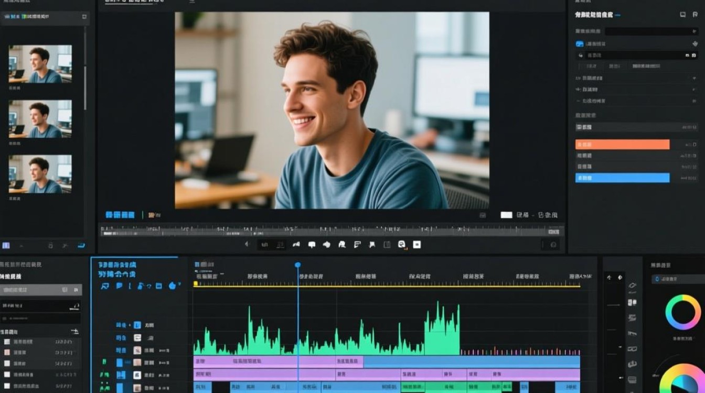Click the white stop square in playback bar

[417, 244]
